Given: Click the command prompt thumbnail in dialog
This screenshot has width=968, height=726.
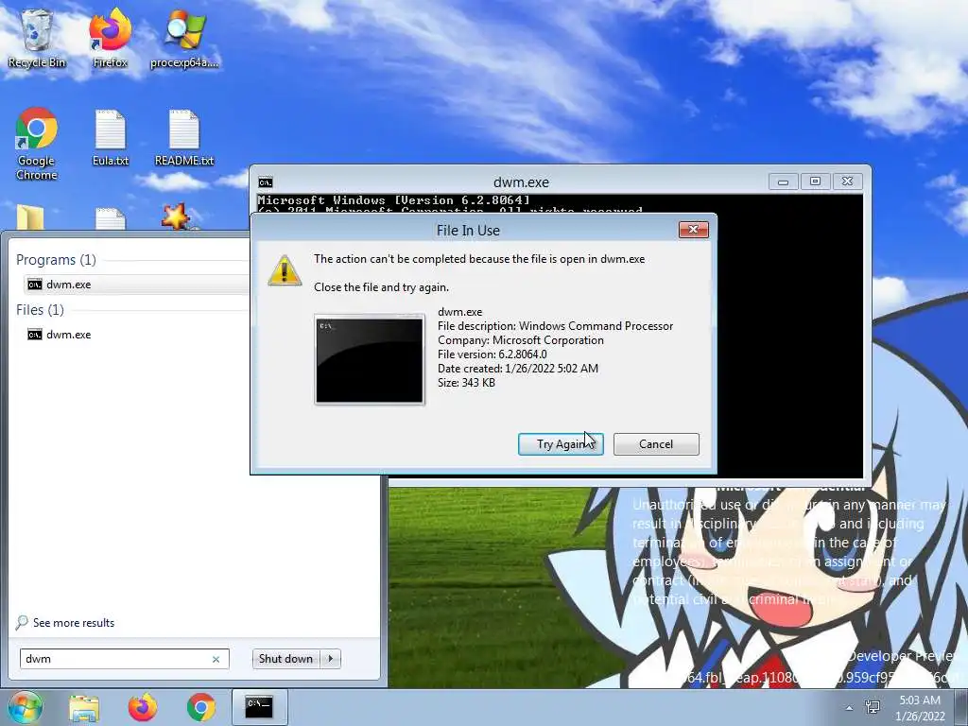Looking at the screenshot, I should (370, 360).
